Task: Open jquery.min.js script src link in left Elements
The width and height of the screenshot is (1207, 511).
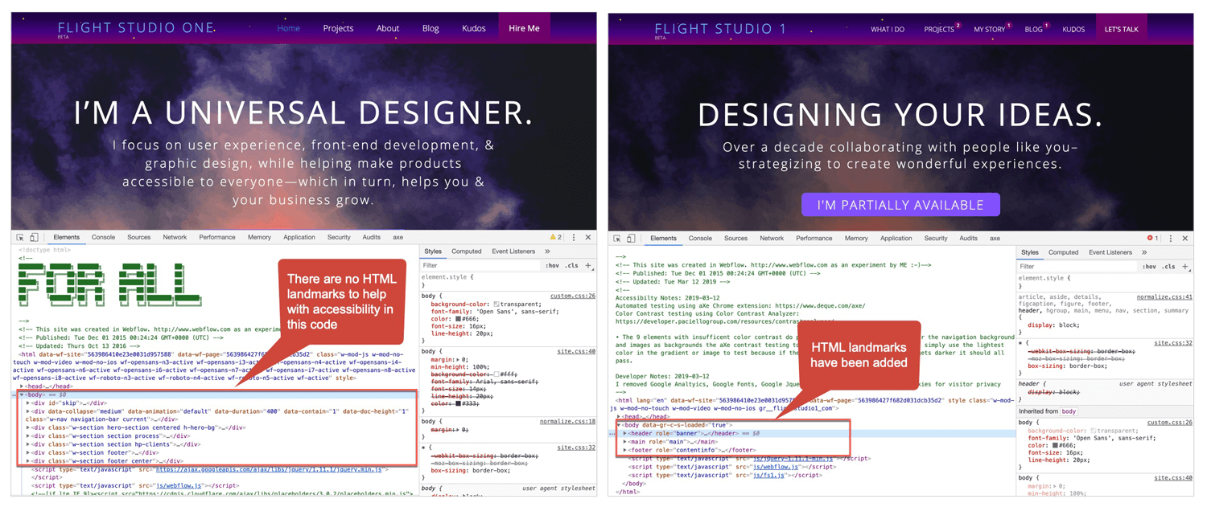Action: click(x=270, y=469)
